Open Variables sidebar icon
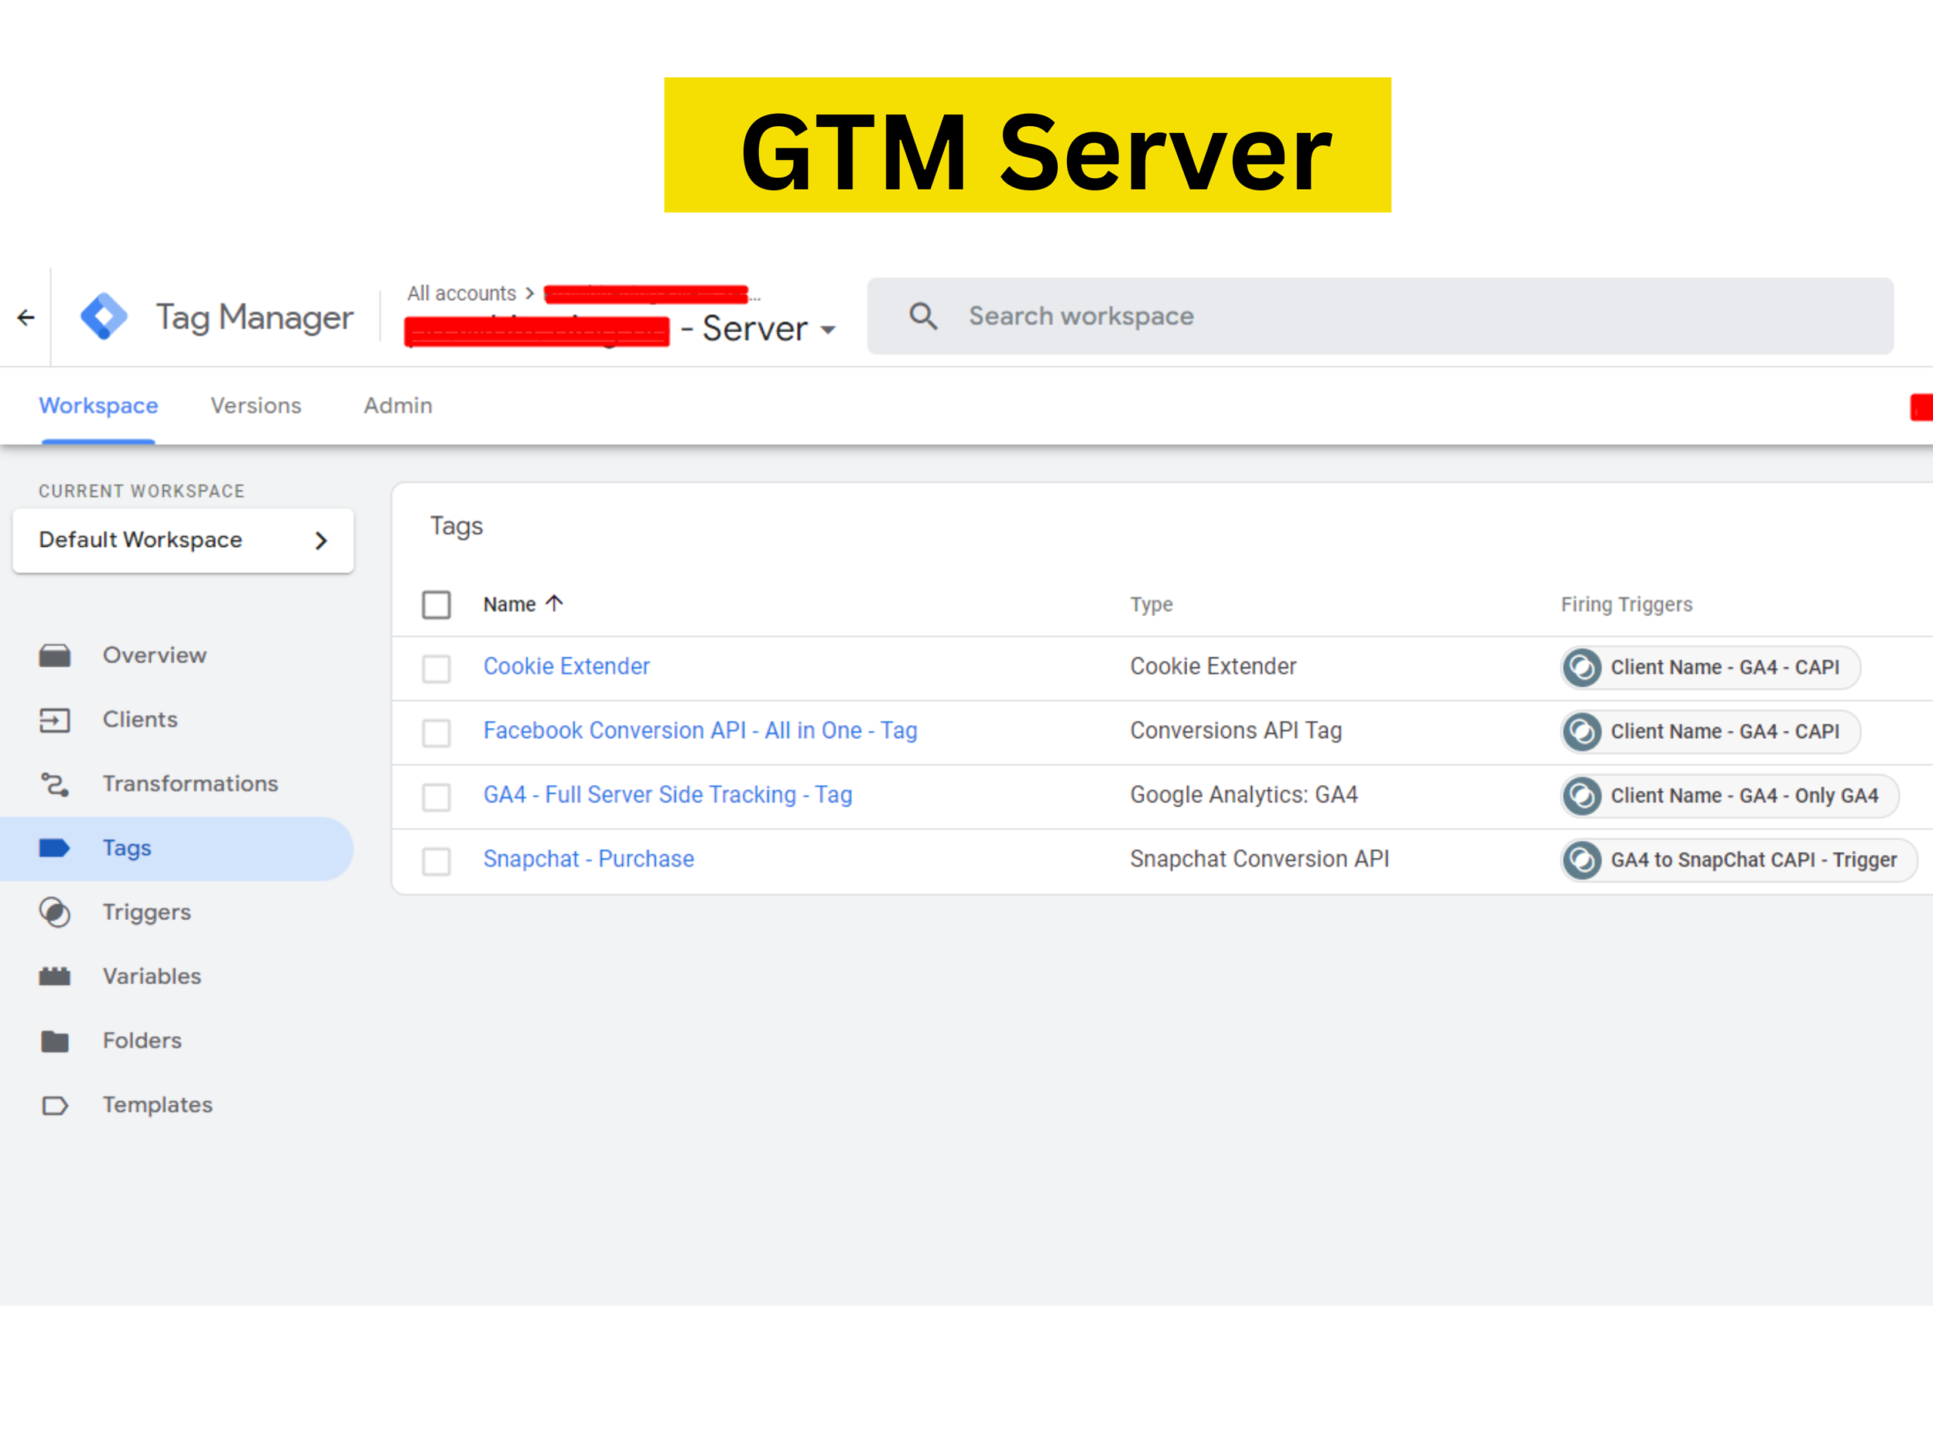The image size is (1933, 1450). 54,976
